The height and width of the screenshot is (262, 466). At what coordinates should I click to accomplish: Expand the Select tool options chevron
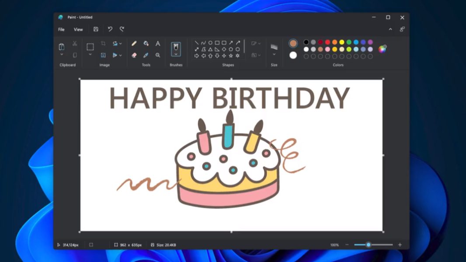(x=90, y=55)
